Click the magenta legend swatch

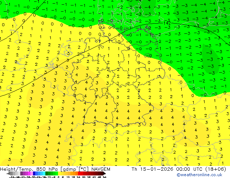pyautogui.click(x=29, y=174)
